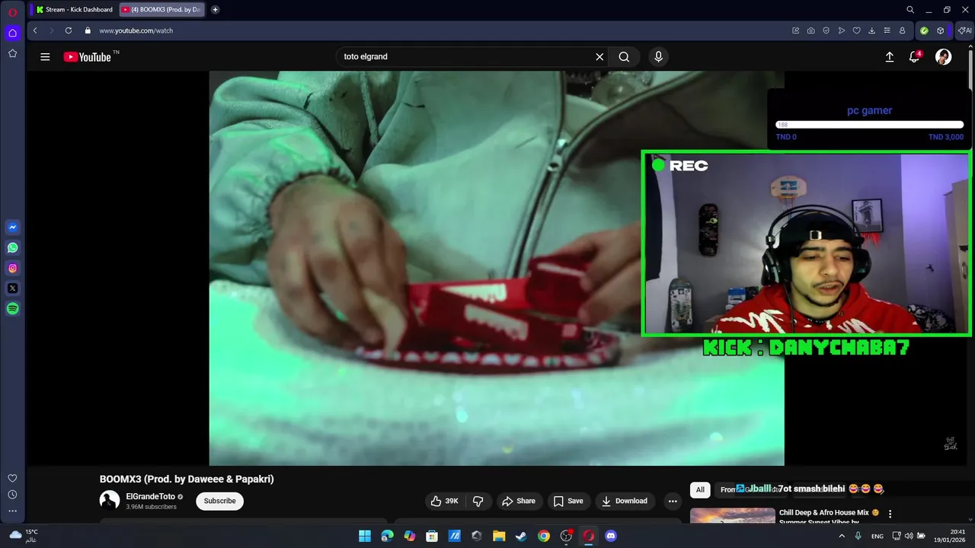Open Opera sidebar heart pinboards icon

pos(12,478)
